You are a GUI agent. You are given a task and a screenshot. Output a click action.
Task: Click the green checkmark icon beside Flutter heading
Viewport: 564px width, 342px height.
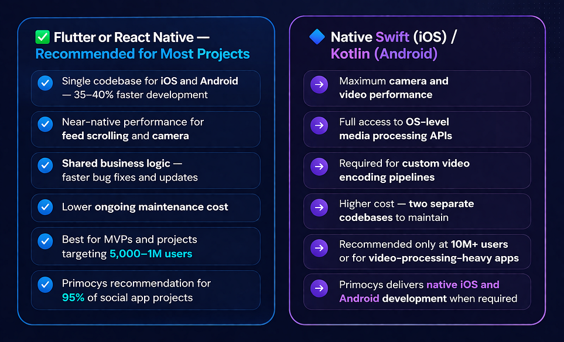click(x=42, y=37)
